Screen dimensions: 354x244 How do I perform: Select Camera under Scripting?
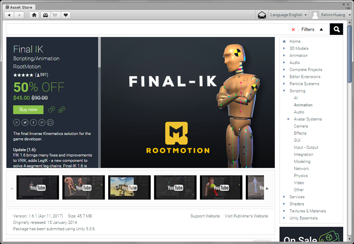point(301,126)
